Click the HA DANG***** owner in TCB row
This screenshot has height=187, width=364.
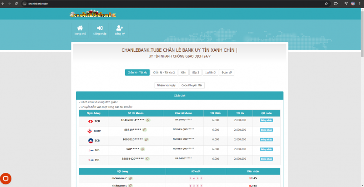click(x=183, y=120)
